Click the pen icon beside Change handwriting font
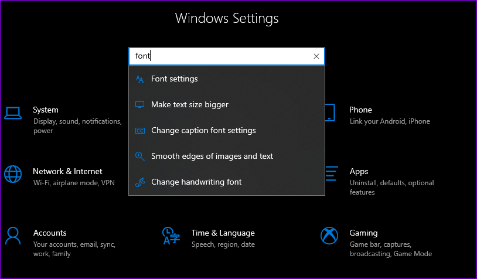477x279 pixels. pos(139,182)
